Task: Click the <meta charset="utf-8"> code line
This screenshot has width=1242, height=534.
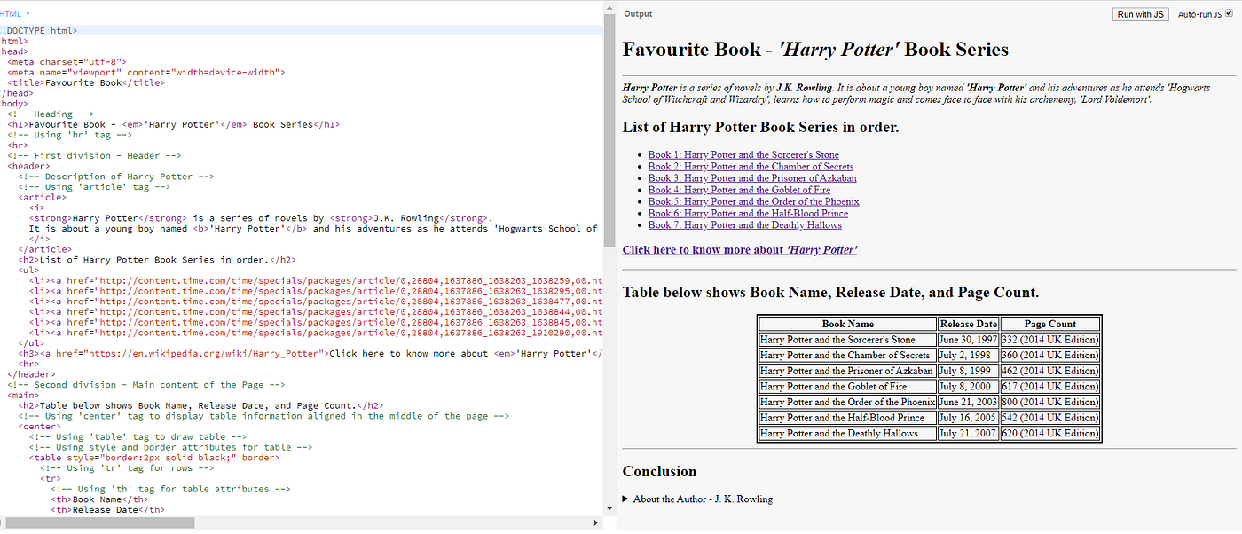Action: coord(67,62)
